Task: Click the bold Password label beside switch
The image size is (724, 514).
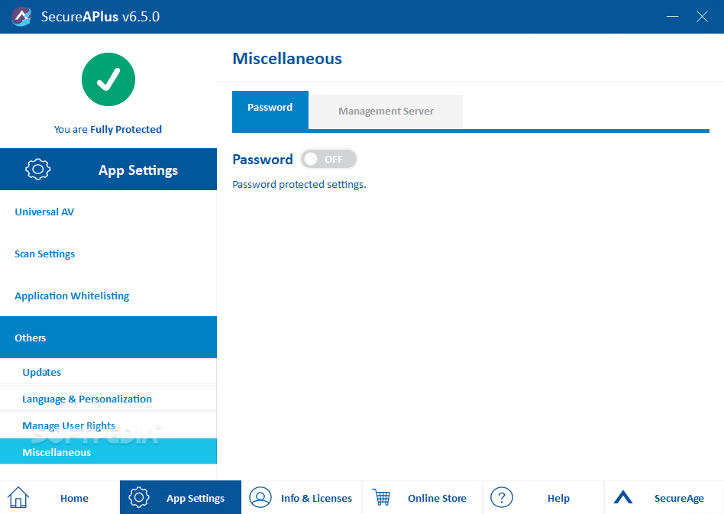Action: click(262, 160)
